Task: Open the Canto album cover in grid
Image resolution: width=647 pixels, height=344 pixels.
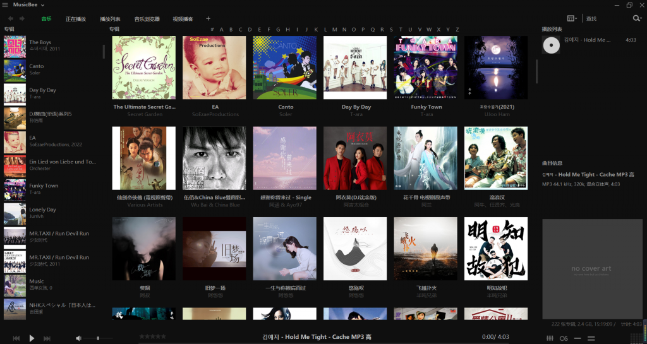Action: pos(285,68)
